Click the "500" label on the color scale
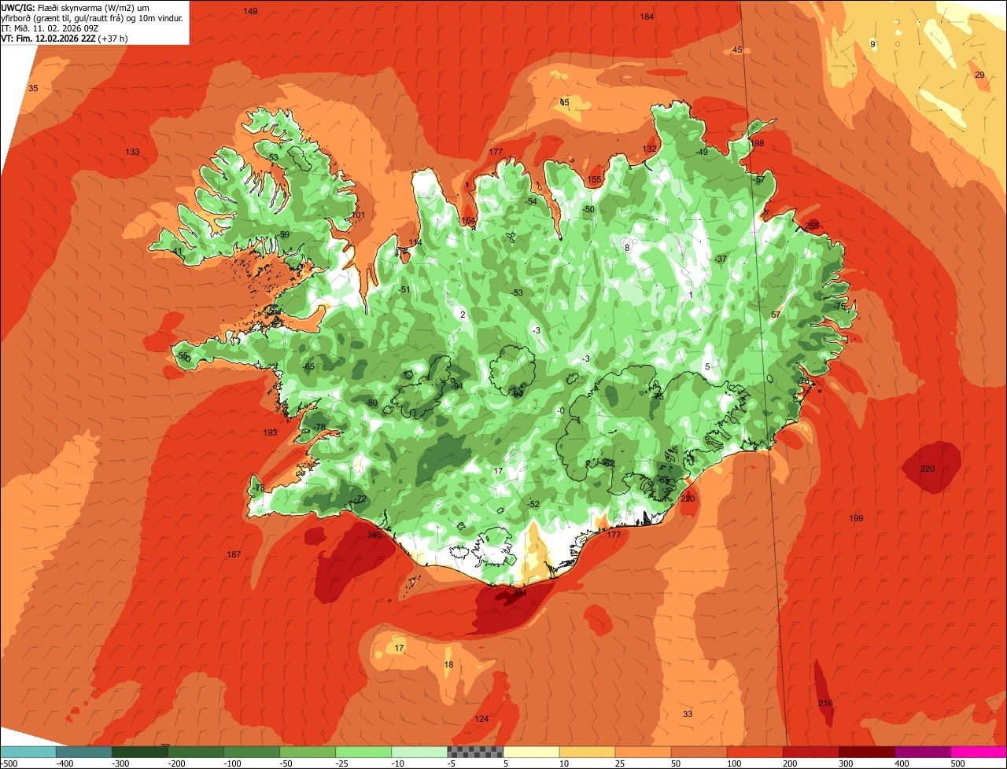The width and height of the screenshot is (1007, 769). tap(957, 763)
